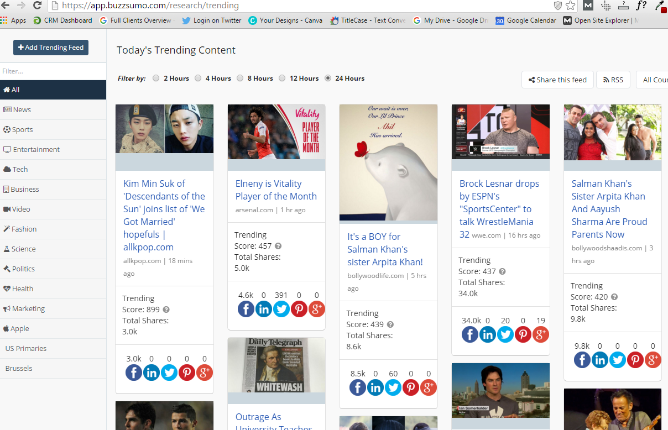Open the Video trending feed
The height and width of the screenshot is (430, 668).
point(53,209)
